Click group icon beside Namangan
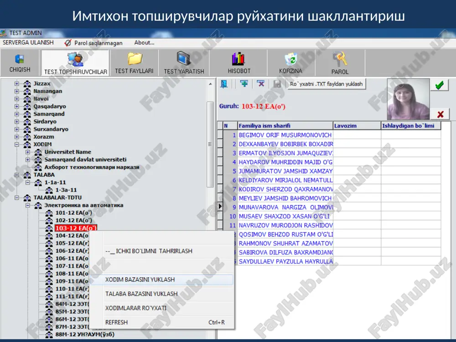This screenshot has height=342, width=456. 27,91
